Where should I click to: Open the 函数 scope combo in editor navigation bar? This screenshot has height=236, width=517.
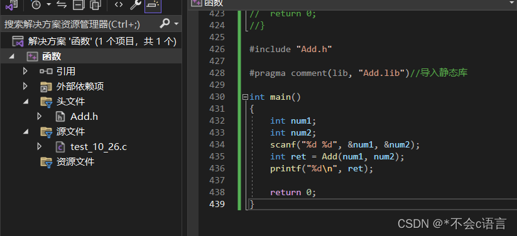(x=354, y=3)
